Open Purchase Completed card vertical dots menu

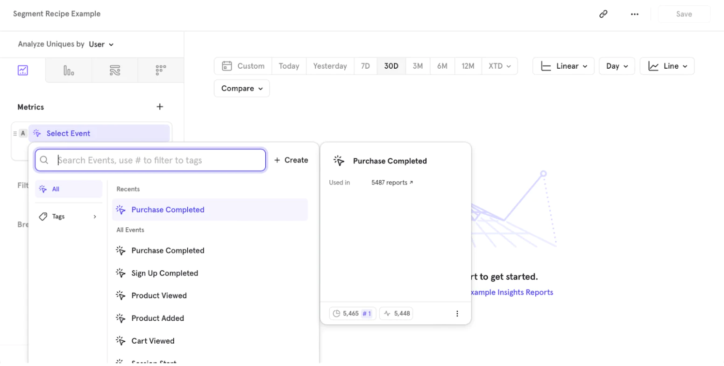coord(457,314)
